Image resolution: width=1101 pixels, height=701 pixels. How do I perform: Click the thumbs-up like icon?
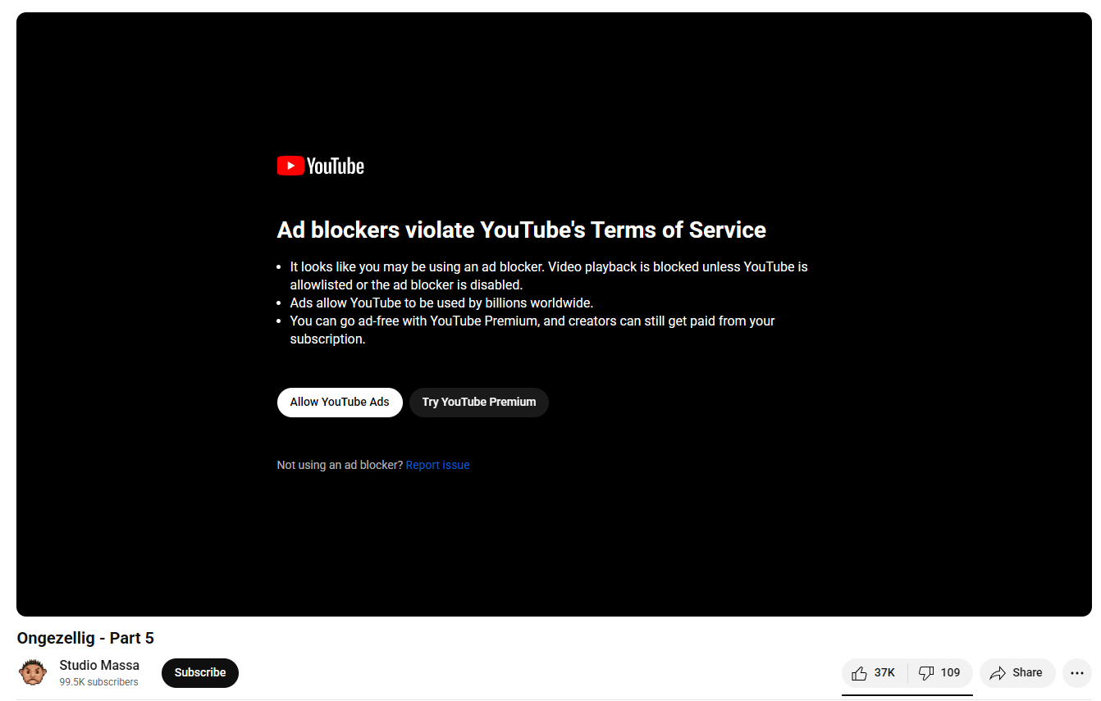(859, 673)
